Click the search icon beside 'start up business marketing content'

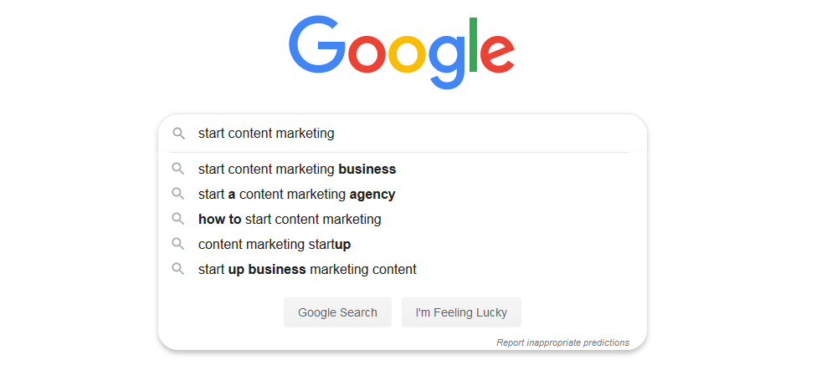point(178,269)
